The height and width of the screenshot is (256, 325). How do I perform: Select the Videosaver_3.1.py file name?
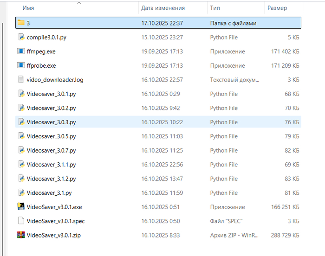coord(48,193)
